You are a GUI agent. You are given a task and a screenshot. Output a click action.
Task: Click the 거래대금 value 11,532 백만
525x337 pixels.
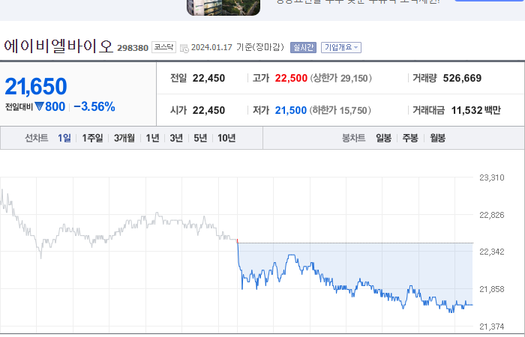475,110
